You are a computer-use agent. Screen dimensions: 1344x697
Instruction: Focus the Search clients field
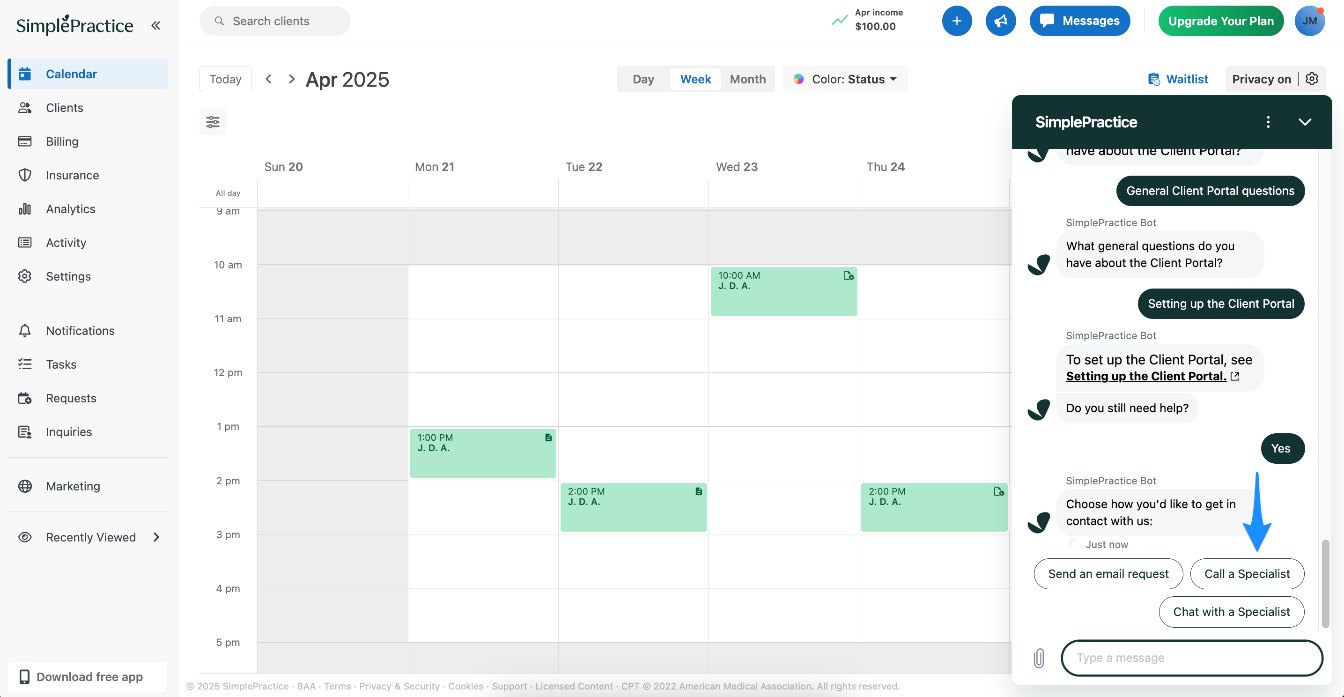tap(274, 21)
